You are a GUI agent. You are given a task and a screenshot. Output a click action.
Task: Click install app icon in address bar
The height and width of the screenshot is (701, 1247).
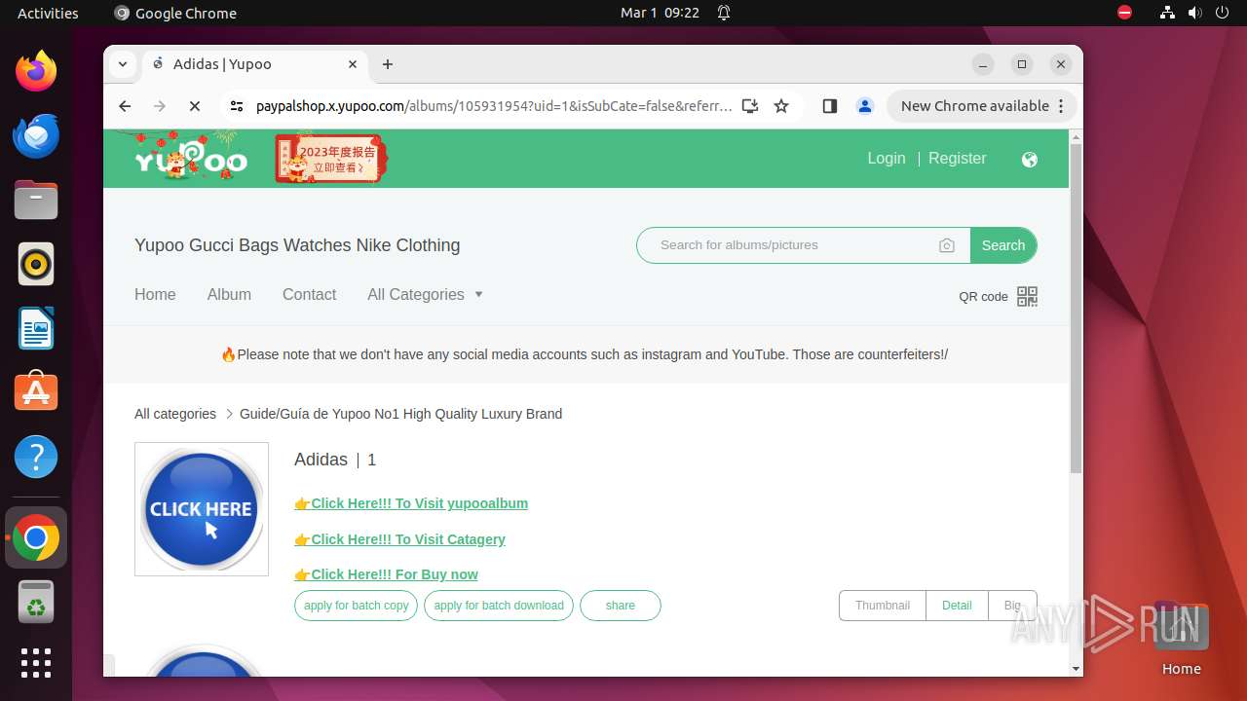(749, 106)
